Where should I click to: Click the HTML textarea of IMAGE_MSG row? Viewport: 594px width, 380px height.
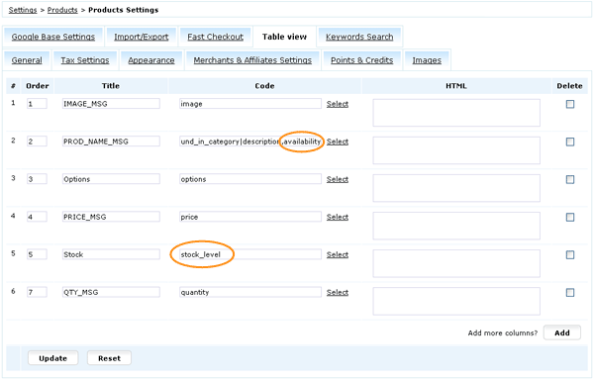pos(456,113)
